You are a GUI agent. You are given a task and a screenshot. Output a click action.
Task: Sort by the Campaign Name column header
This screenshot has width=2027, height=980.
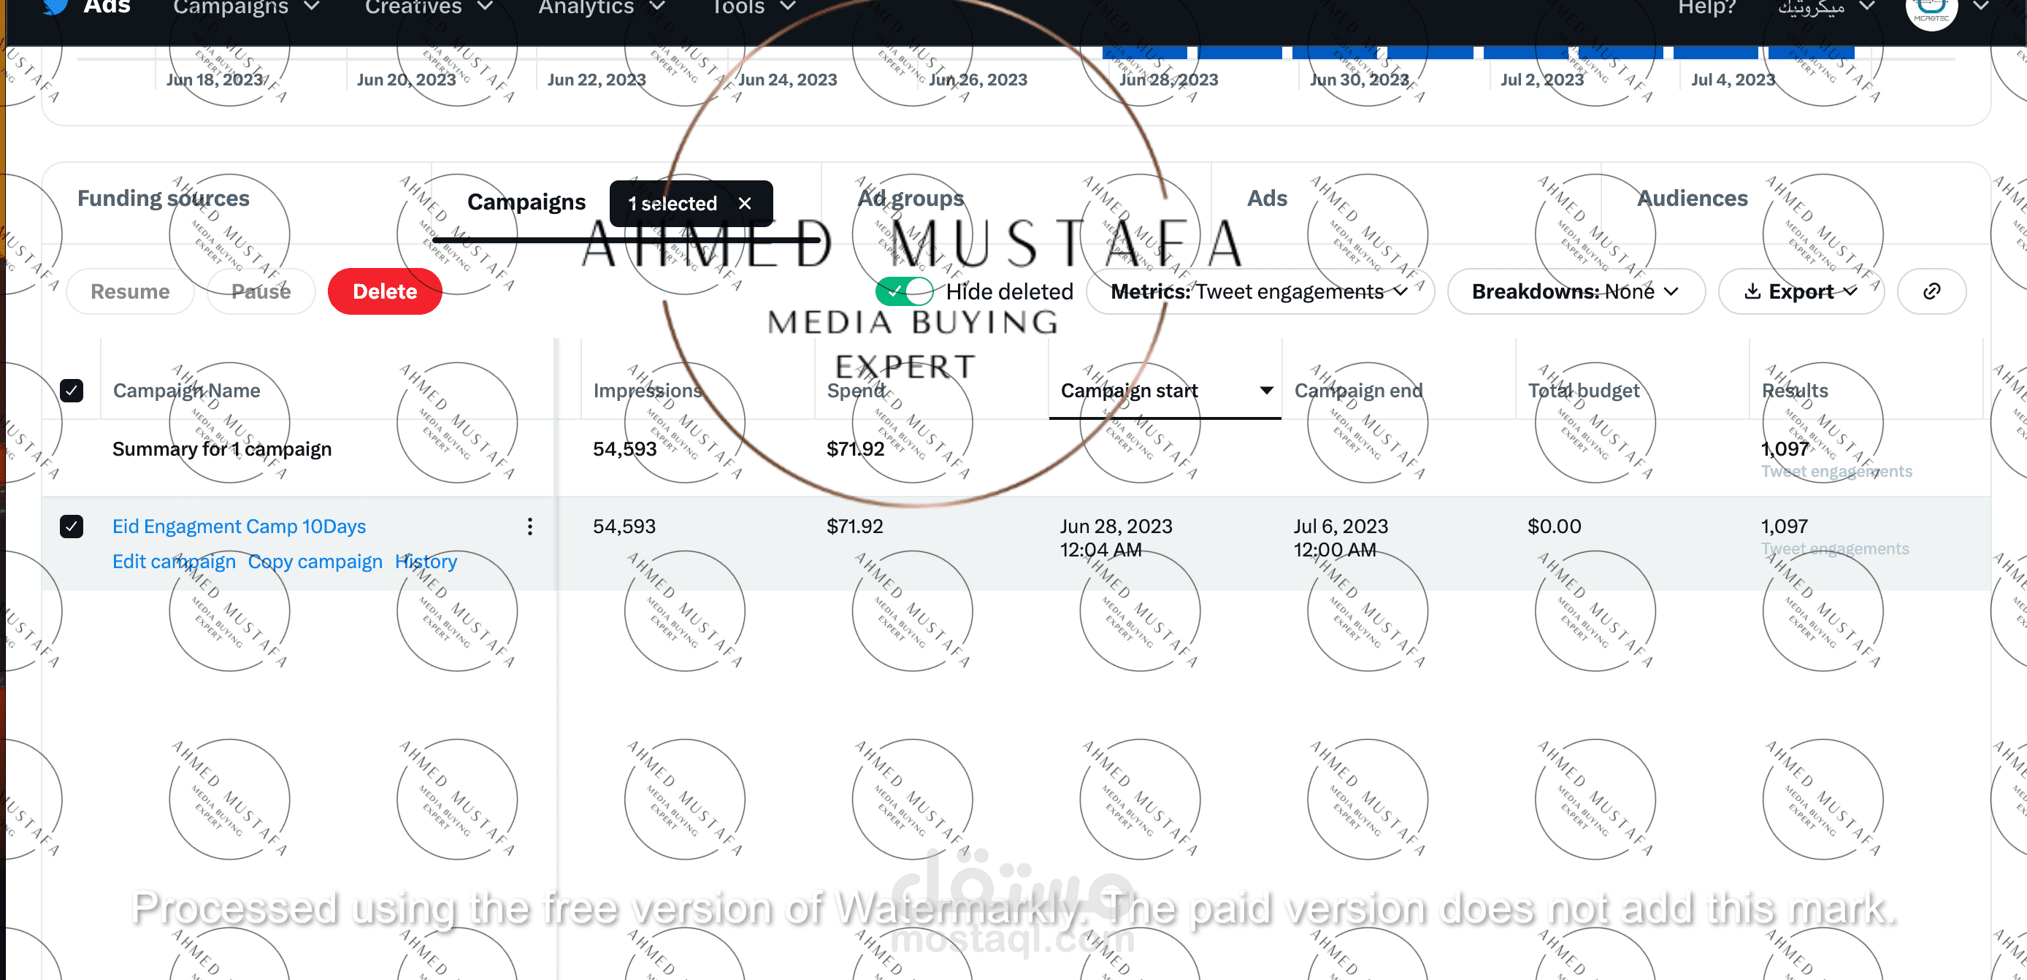186,391
